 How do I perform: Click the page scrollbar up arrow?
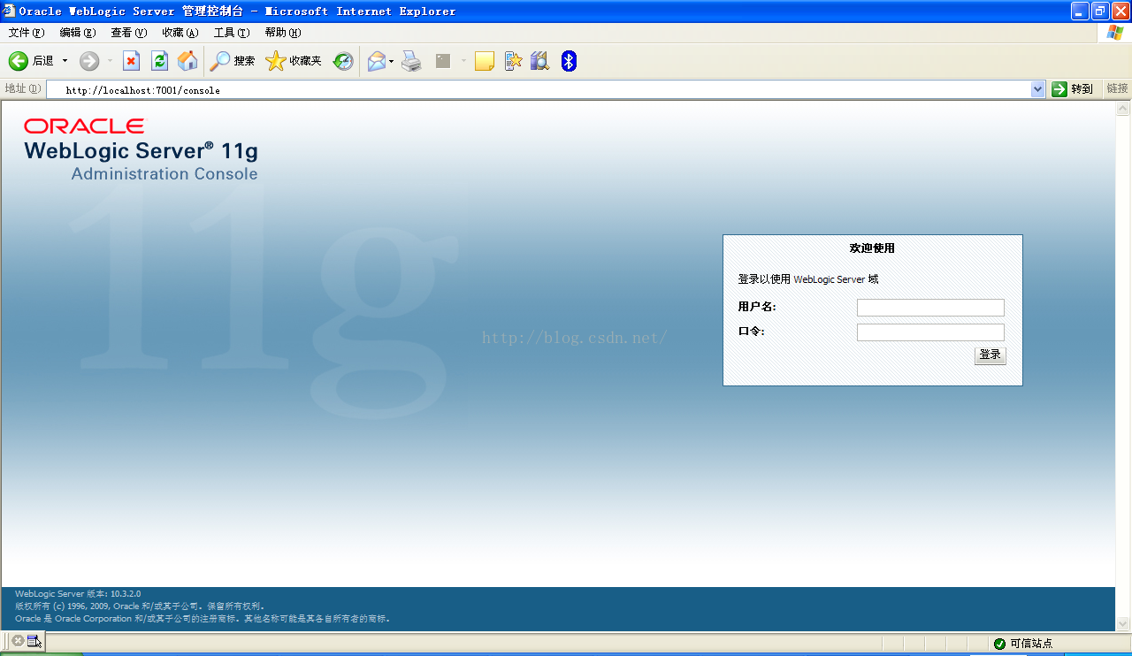tap(1123, 109)
